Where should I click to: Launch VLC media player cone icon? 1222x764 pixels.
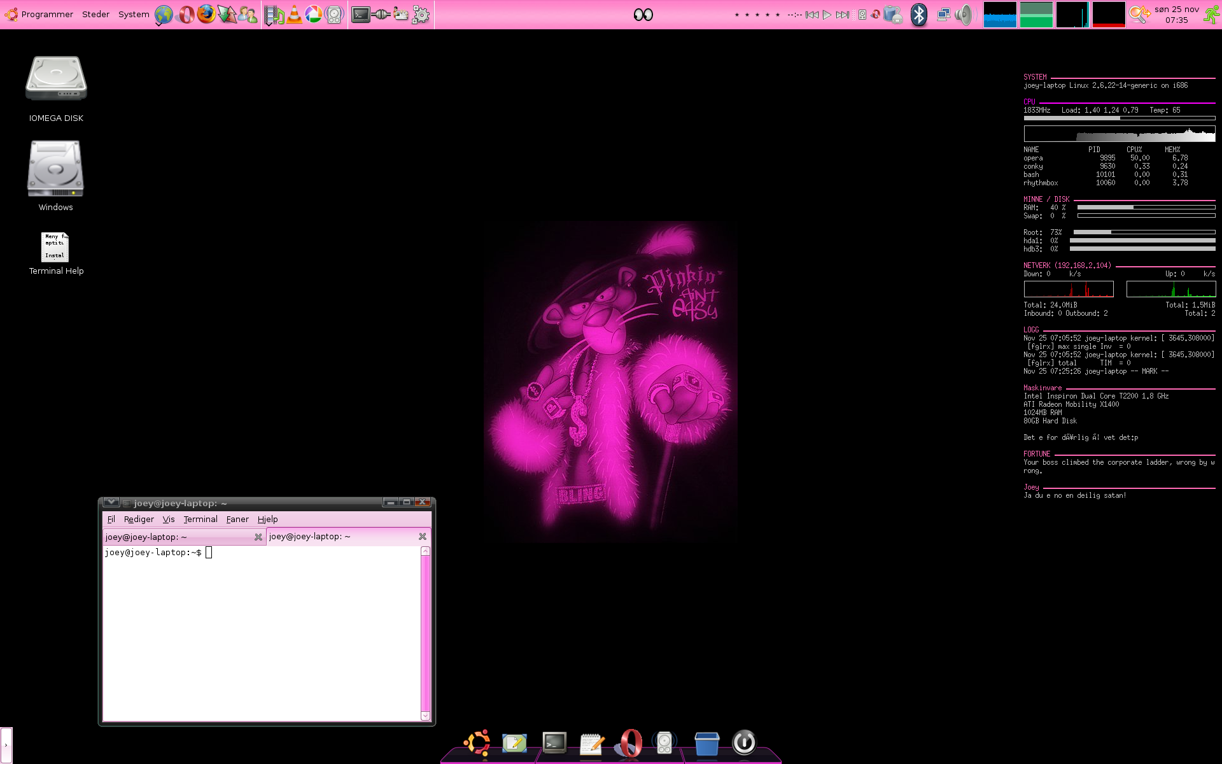[294, 14]
